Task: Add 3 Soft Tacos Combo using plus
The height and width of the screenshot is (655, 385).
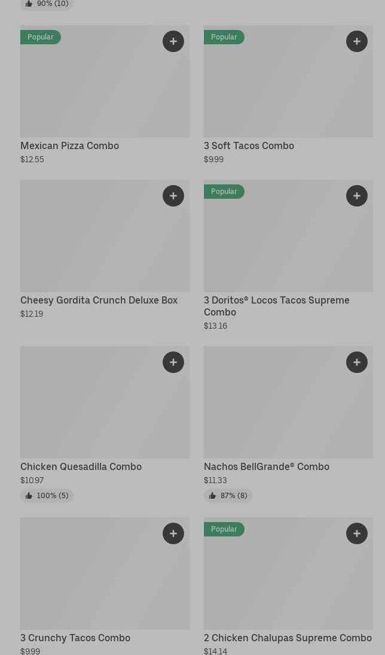Action: (357, 41)
